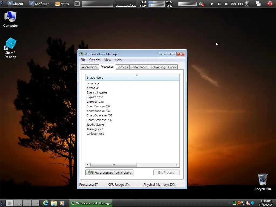This screenshot has height=207, width=276.
Task: Select the dwm.exe process row
Action: coord(132,88)
